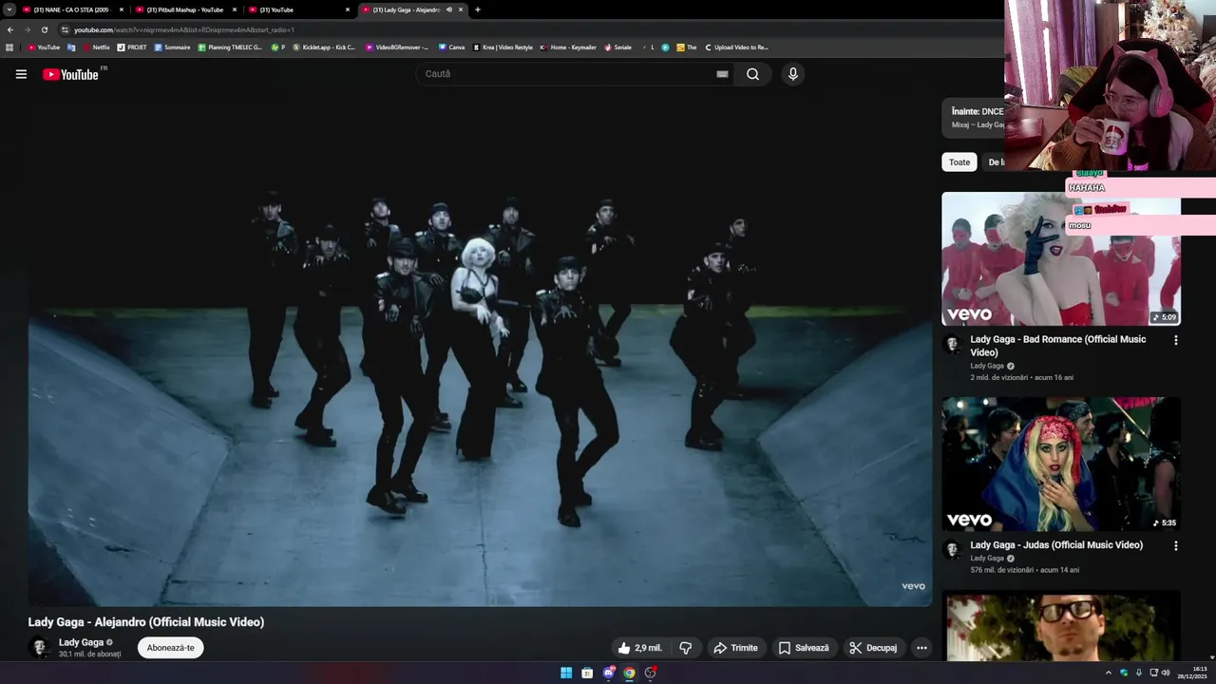The width and height of the screenshot is (1216, 684).
Task: Open the YouTube guide hamburger menu
Action: pos(21,74)
